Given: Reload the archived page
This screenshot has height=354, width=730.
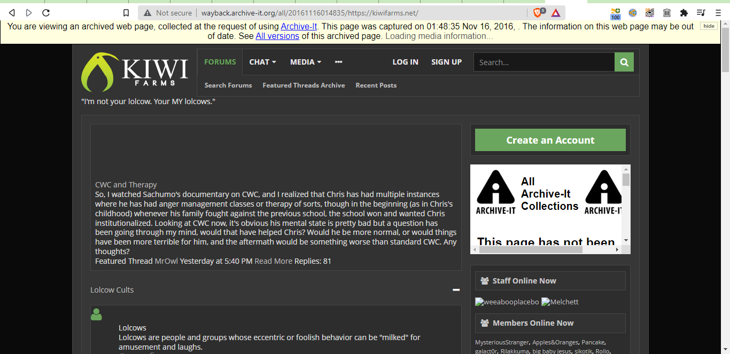Looking at the screenshot, I should tap(46, 13).
